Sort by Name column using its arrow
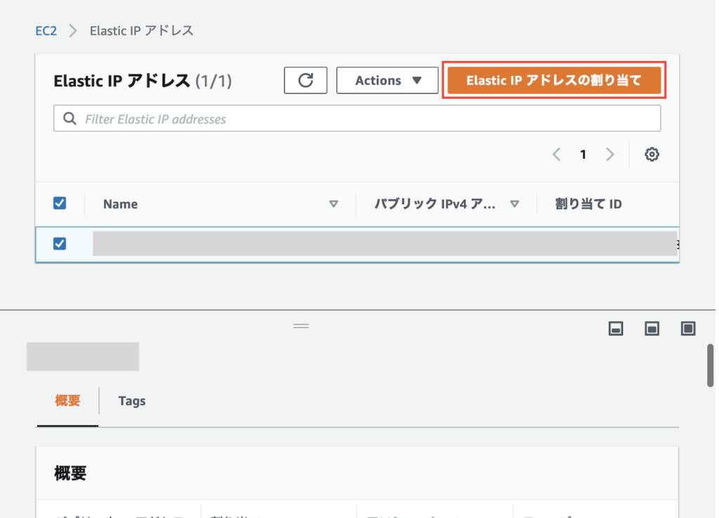This screenshot has width=719, height=518. pos(334,204)
